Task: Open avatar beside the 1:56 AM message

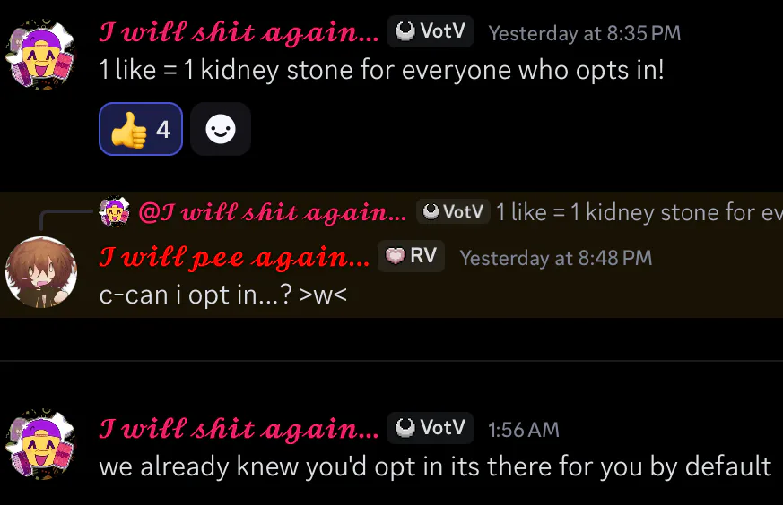Action: pos(40,444)
